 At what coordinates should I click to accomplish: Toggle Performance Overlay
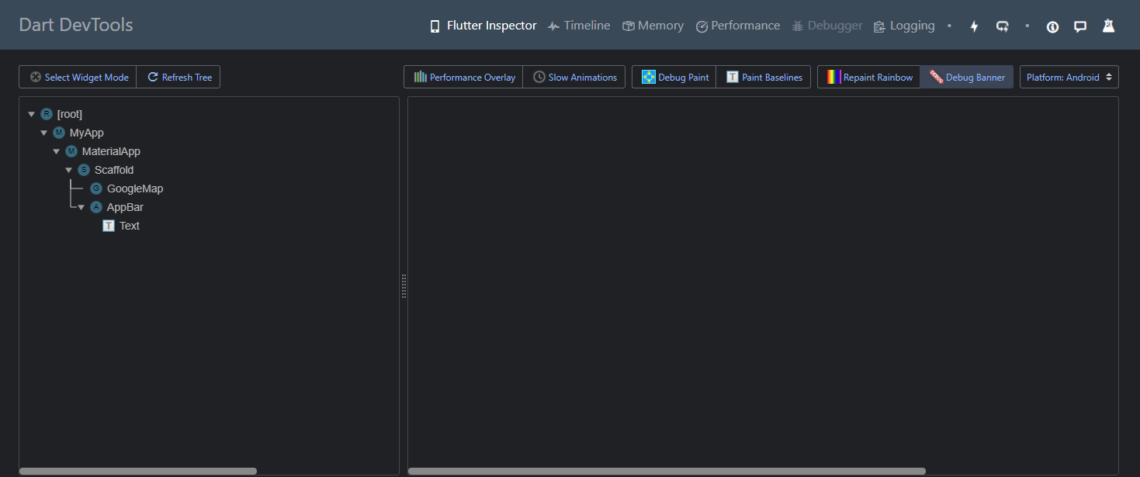point(463,77)
